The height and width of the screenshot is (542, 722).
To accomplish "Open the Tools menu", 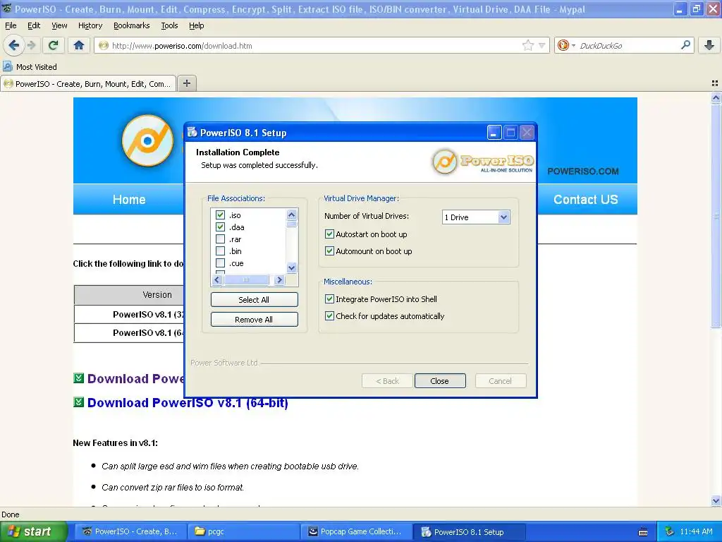I will click(x=169, y=25).
